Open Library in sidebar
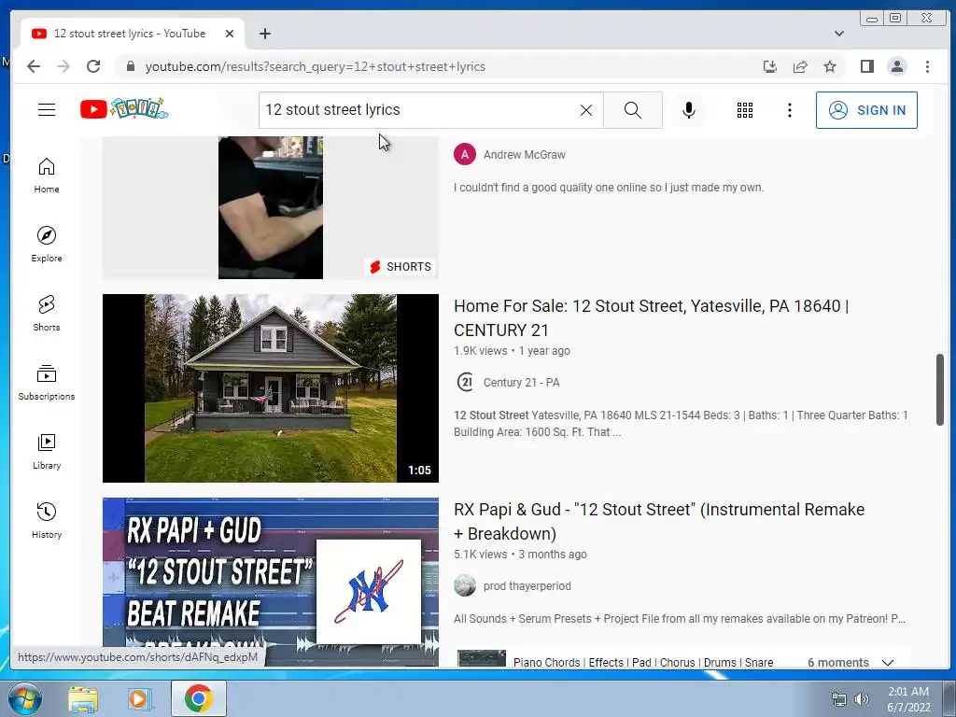The image size is (956, 717). pos(47,451)
